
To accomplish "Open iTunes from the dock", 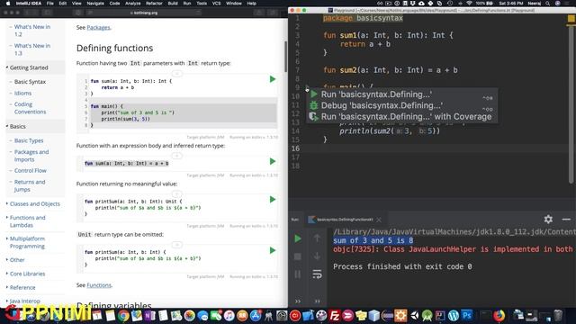I will coord(229,316).
